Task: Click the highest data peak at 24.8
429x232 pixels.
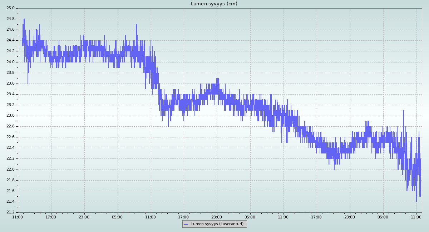Action: [24, 19]
